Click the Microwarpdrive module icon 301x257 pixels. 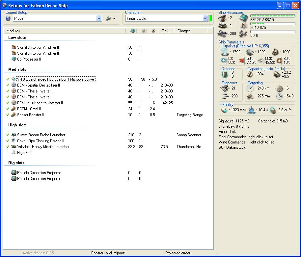[x=14, y=79]
